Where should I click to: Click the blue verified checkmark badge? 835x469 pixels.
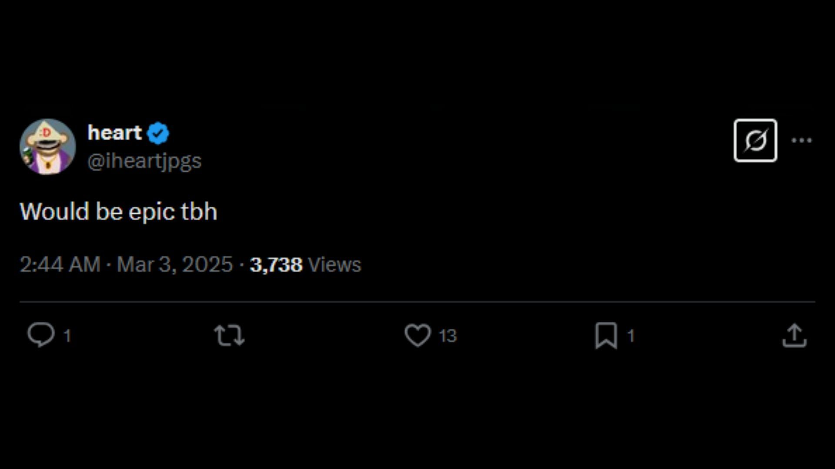(158, 133)
